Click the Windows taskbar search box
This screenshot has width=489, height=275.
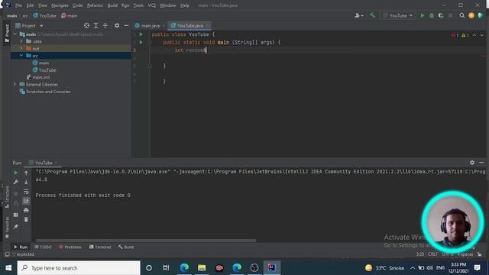coord(79,268)
